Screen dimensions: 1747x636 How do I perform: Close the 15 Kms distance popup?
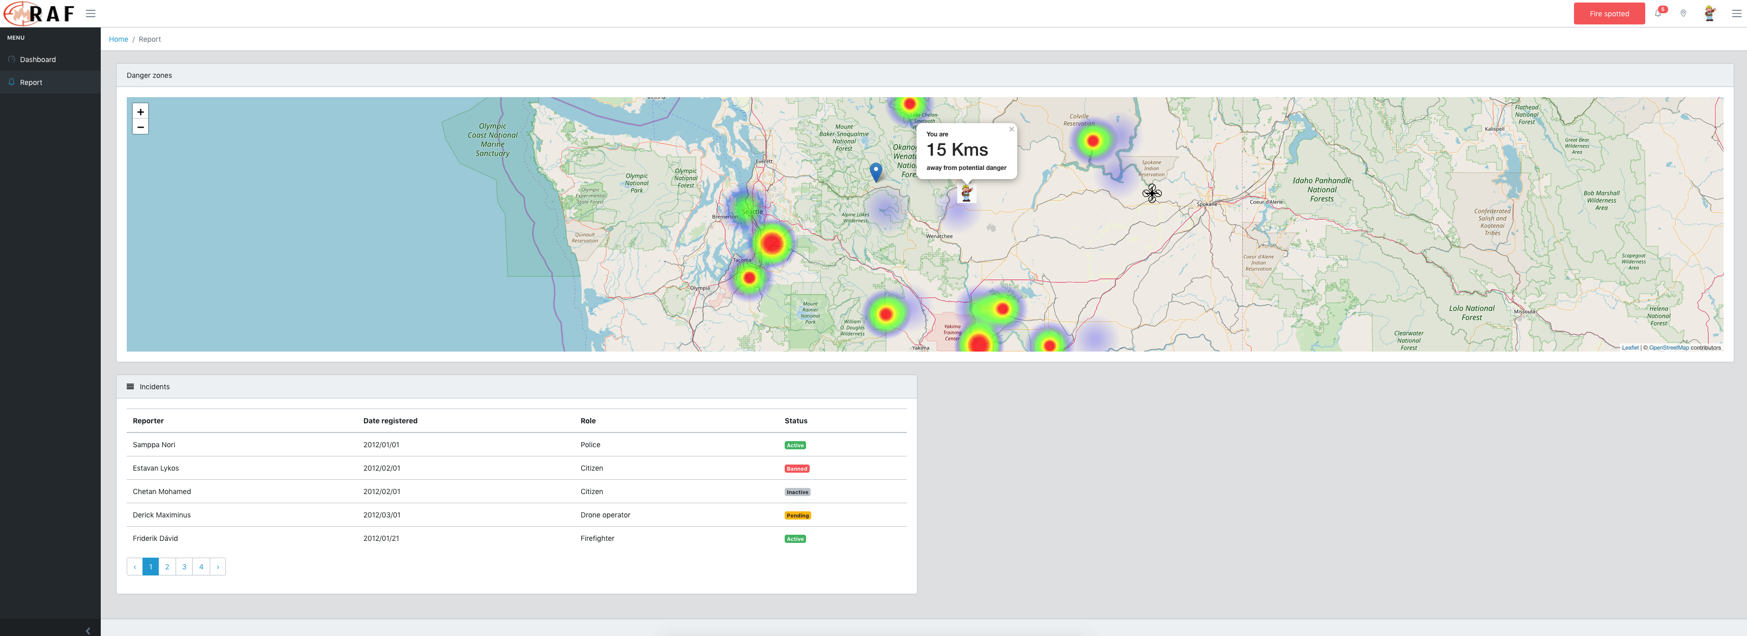(x=1011, y=129)
